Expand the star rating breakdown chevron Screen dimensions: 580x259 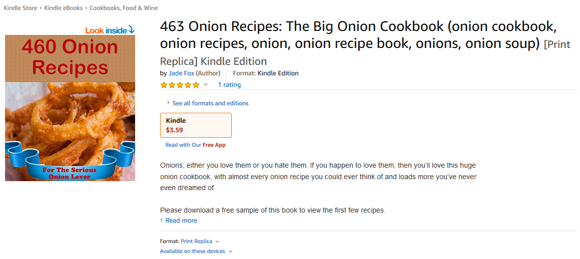(x=206, y=84)
